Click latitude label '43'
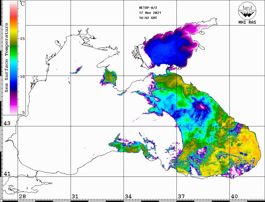The image size is (265, 202). point(7,123)
